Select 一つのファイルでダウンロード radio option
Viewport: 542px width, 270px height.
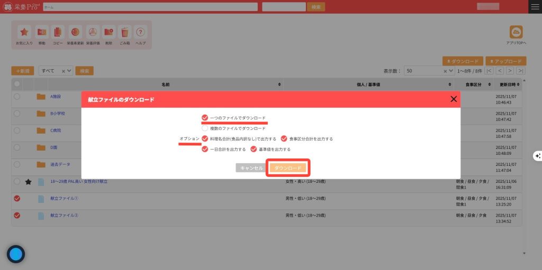pyautogui.click(x=205, y=118)
